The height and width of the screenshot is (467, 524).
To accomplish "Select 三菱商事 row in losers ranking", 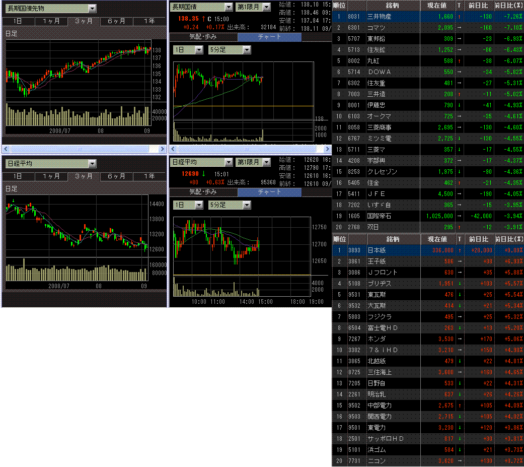I will [x=428, y=127].
